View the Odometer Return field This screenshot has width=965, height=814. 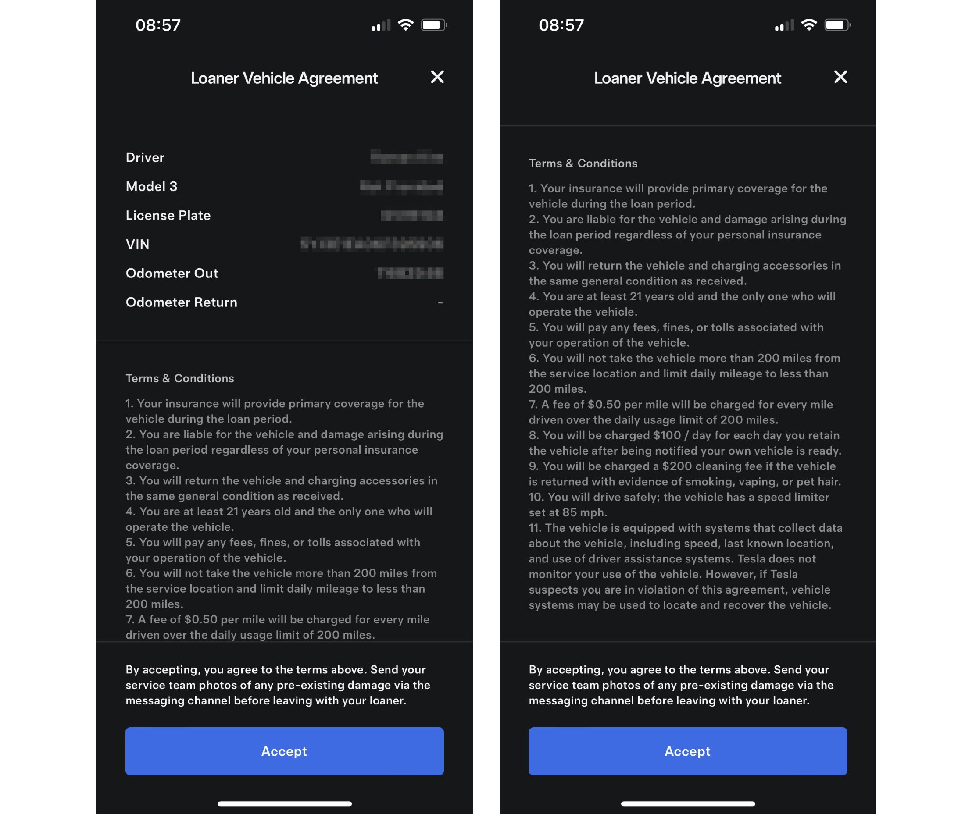pyautogui.click(x=285, y=301)
